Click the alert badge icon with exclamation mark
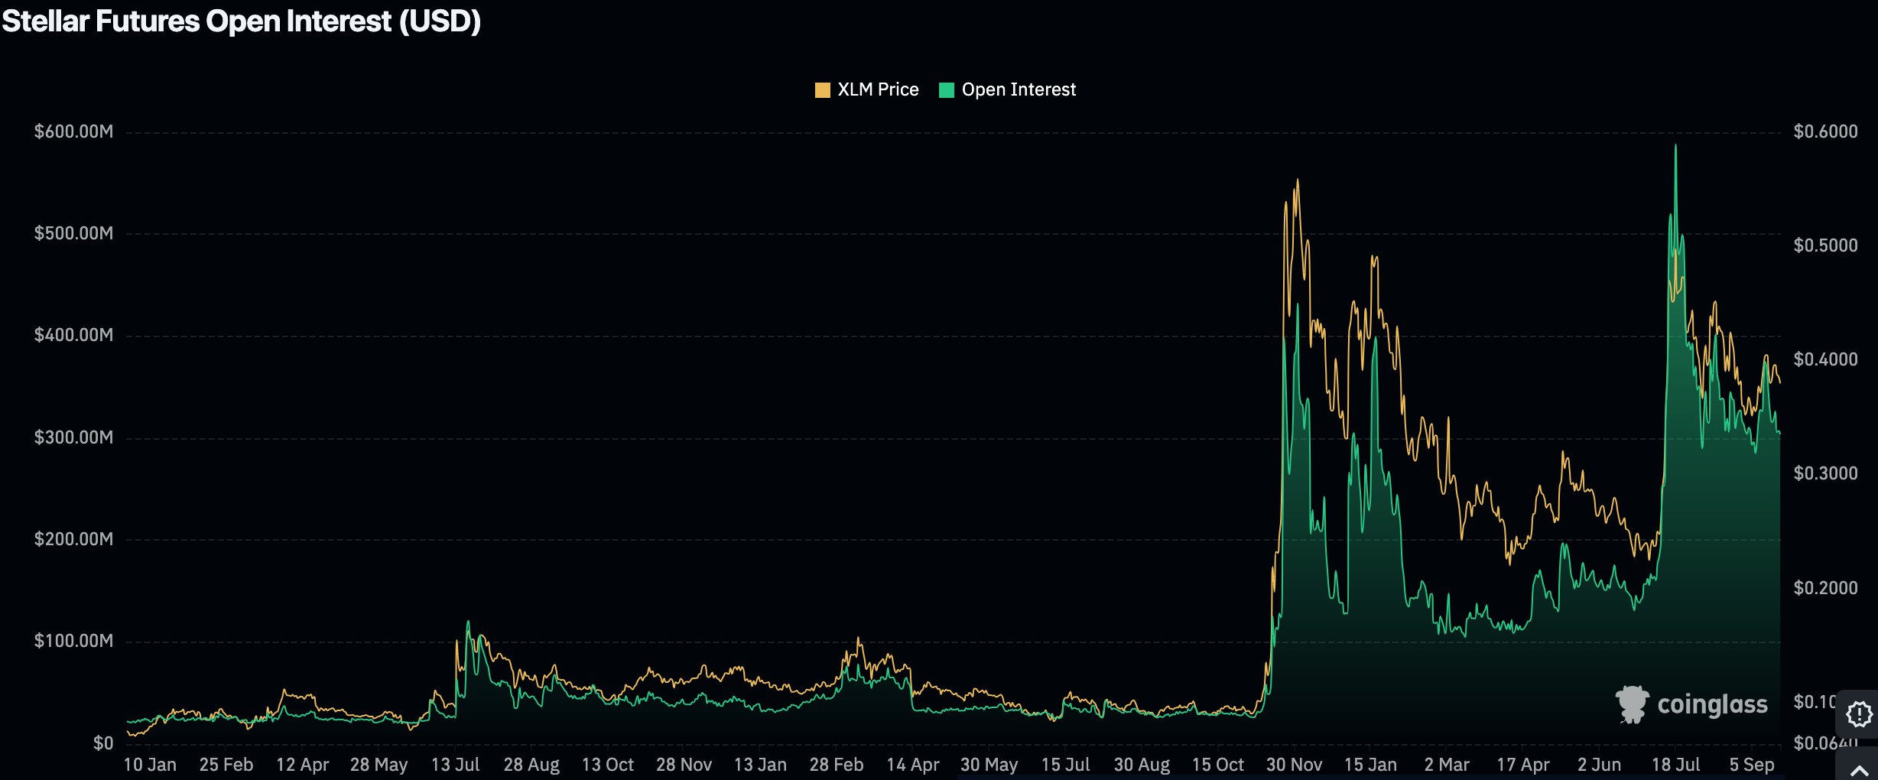The height and width of the screenshot is (780, 1878). (1859, 714)
